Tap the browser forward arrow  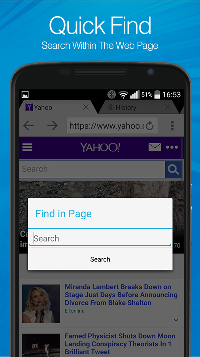pos(53,126)
